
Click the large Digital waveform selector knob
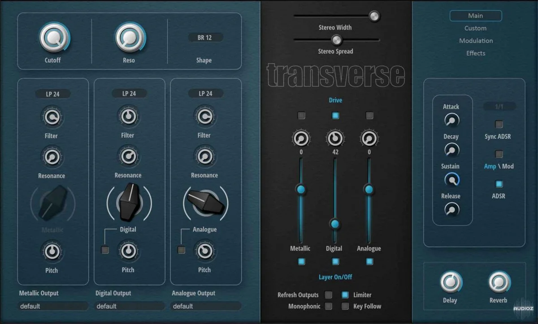click(129, 202)
